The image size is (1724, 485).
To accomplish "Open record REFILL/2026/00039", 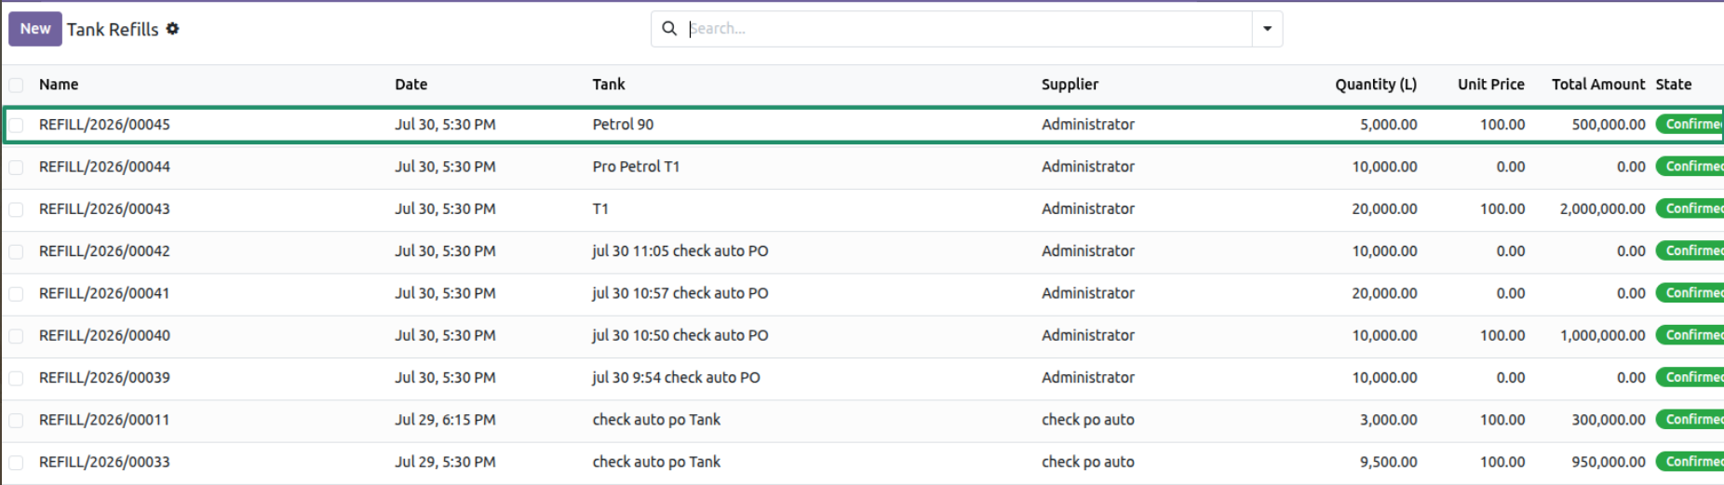I will 104,377.
